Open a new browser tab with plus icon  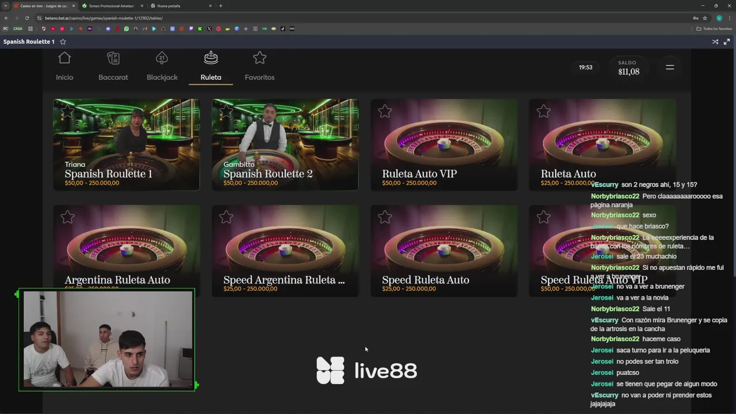pyautogui.click(x=221, y=6)
